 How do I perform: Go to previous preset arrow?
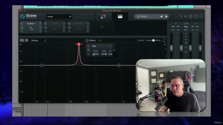point(161,16)
